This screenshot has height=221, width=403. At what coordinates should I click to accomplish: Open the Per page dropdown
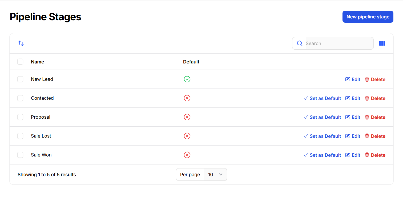(x=215, y=174)
